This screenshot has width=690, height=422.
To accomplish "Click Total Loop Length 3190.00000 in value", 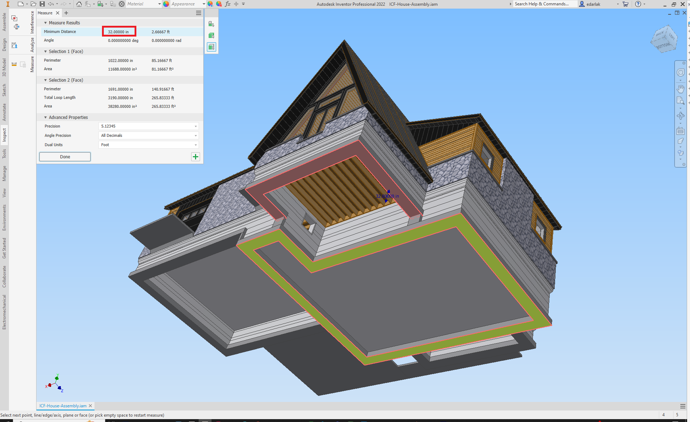I will (x=121, y=98).
